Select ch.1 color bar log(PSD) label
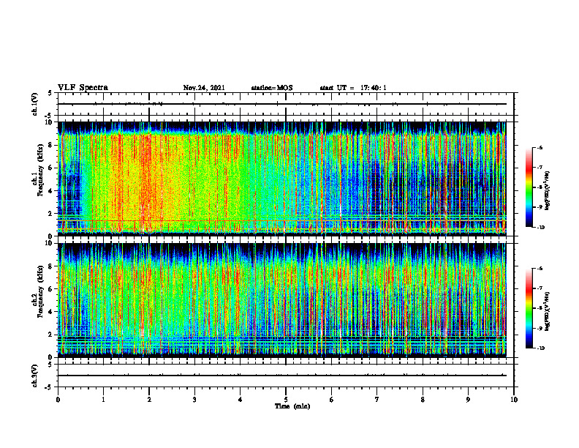The height and width of the screenshot is (448, 579). [x=548, y=190]
